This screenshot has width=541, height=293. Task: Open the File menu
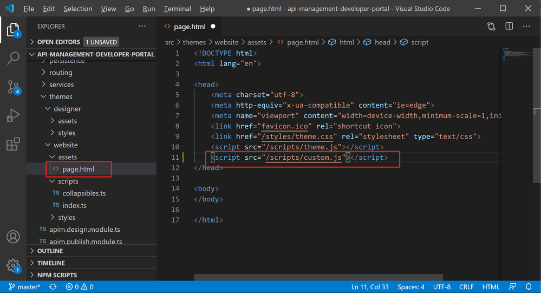29,9
